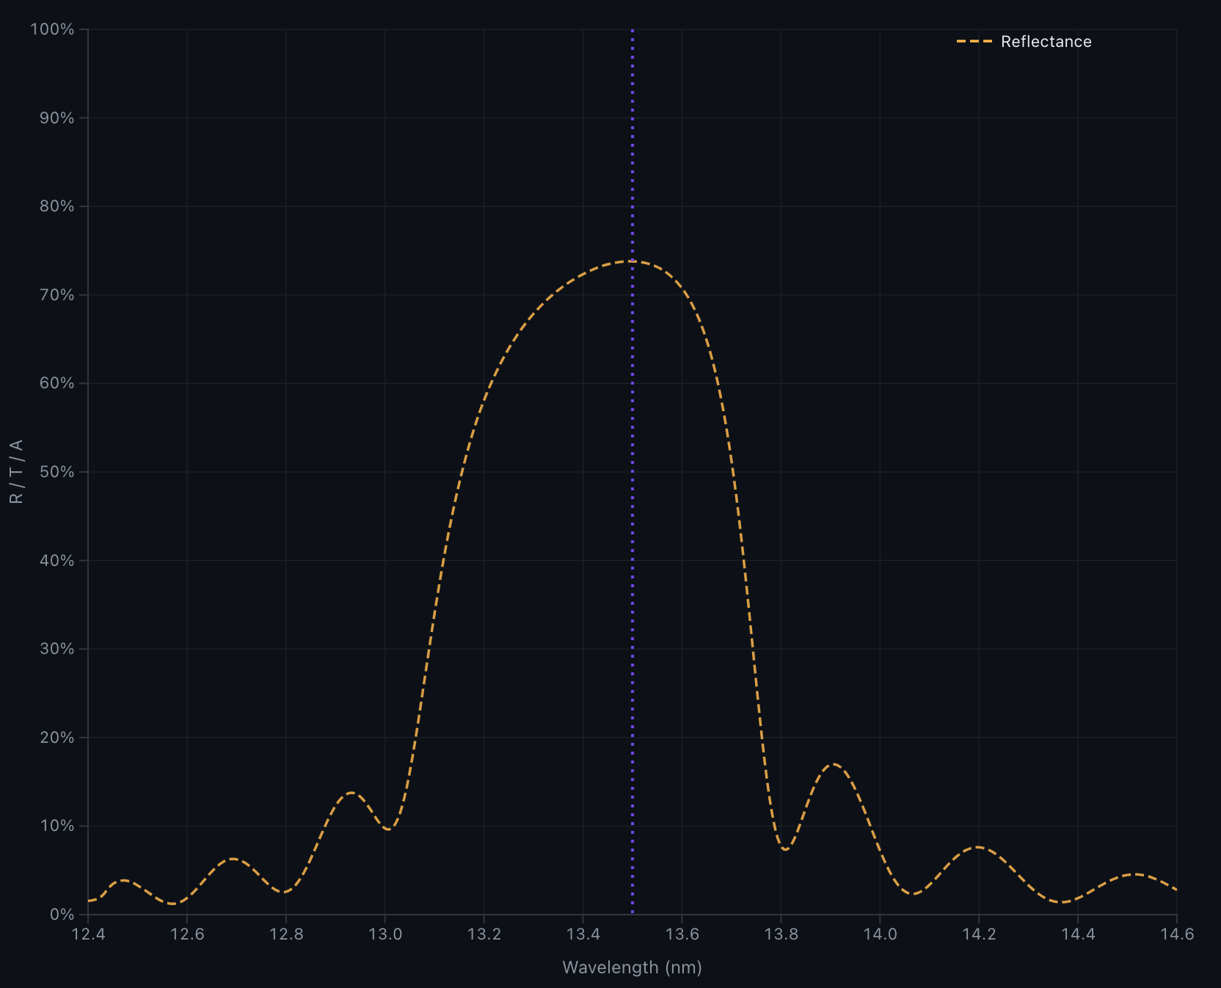Click the 100% y-axis label
1221x988 pixels.
(x=52, y=29)
